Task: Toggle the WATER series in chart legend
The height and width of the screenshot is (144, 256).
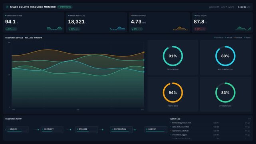Action: point(228,38)
